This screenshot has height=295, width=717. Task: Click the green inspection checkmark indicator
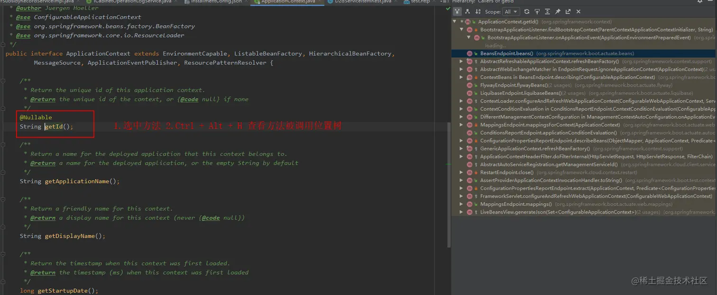point(448,9)
